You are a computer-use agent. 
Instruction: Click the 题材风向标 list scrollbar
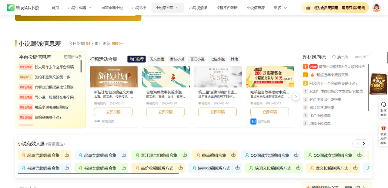368,87
